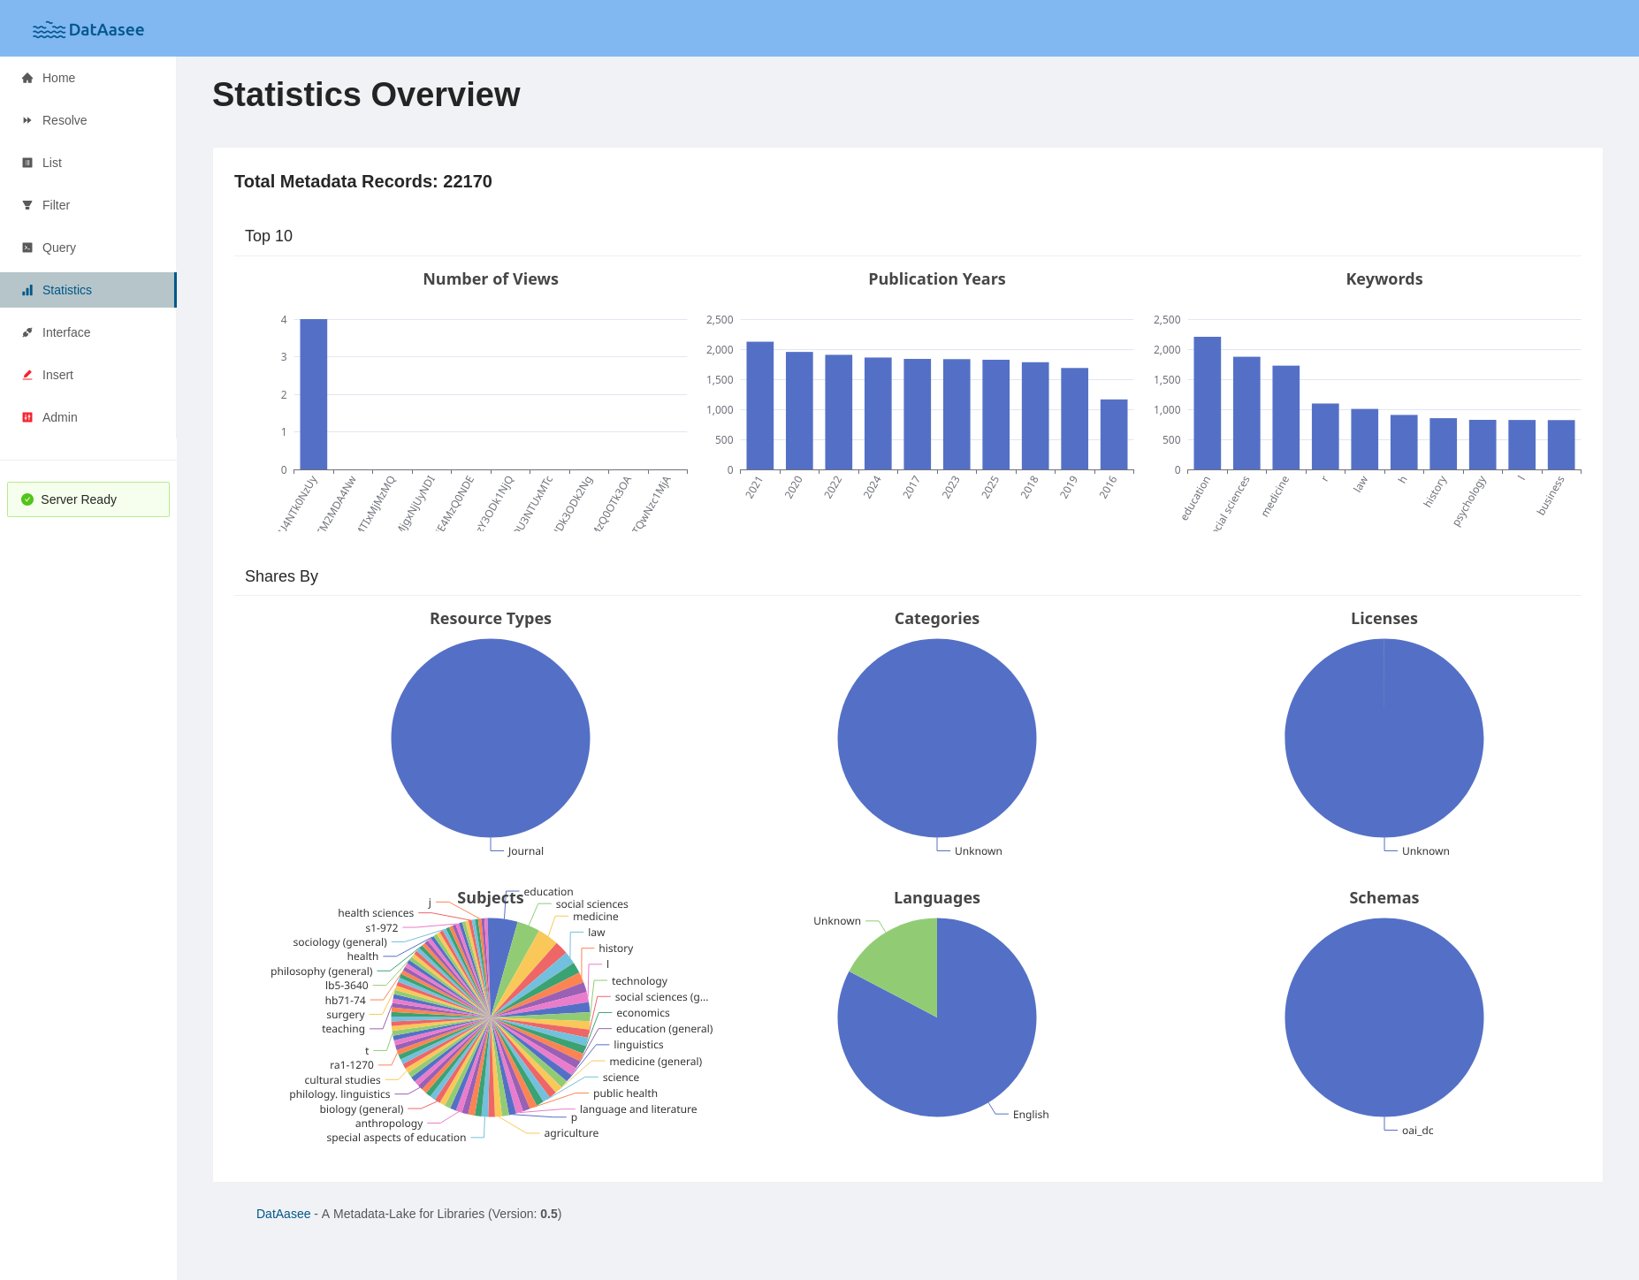
Task: Click the Unknown slice in Licenses pie
Action: (1384, 738)
